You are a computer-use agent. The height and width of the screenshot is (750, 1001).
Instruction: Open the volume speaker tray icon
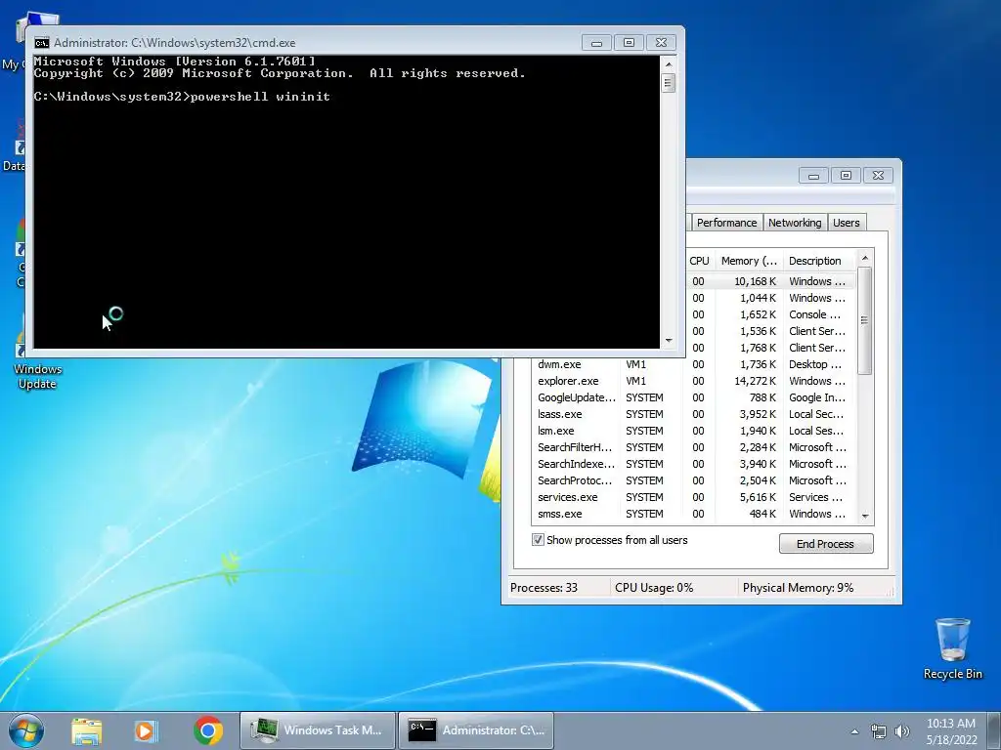902,731
